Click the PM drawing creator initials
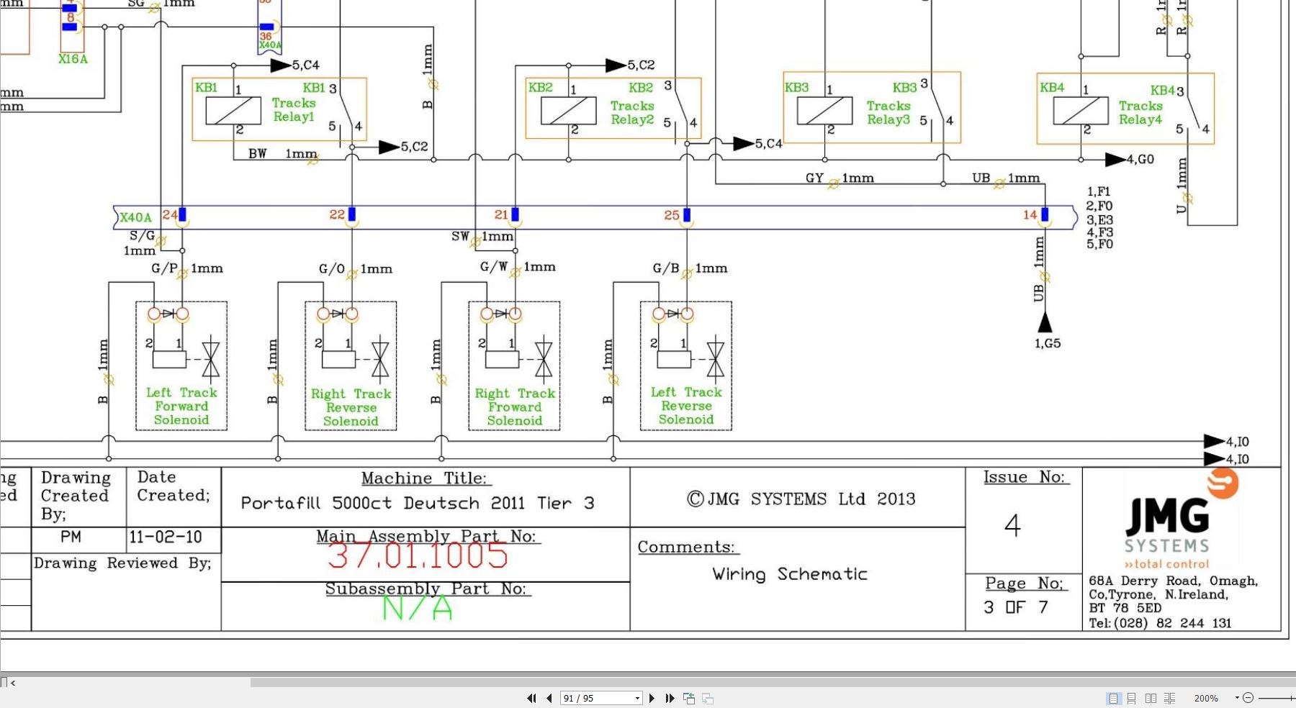 pyautogui.click(x=71, y=537)
